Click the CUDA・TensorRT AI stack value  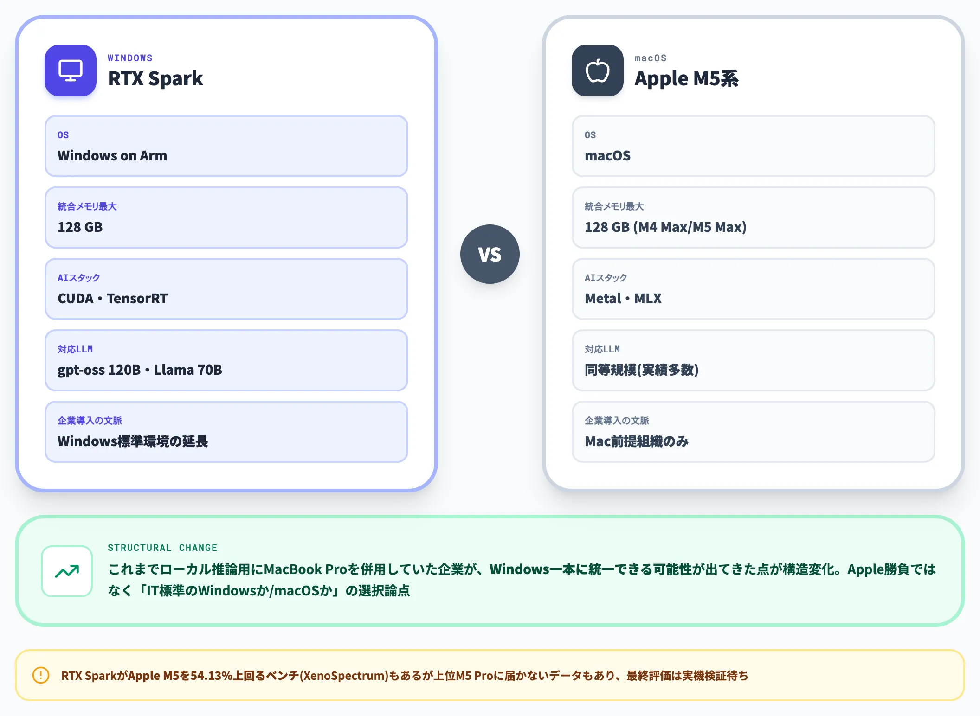point(112,298)
